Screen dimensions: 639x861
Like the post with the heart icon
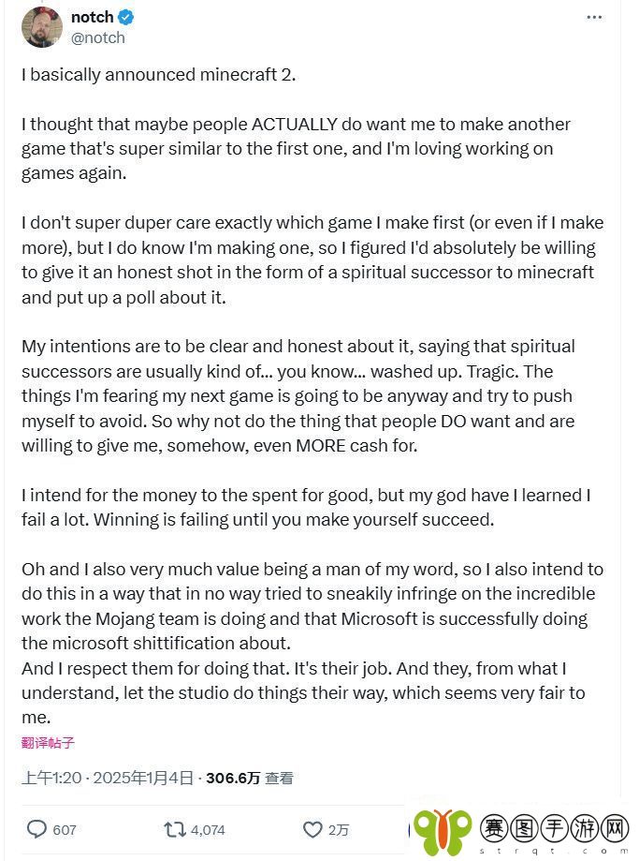(312, 829)
